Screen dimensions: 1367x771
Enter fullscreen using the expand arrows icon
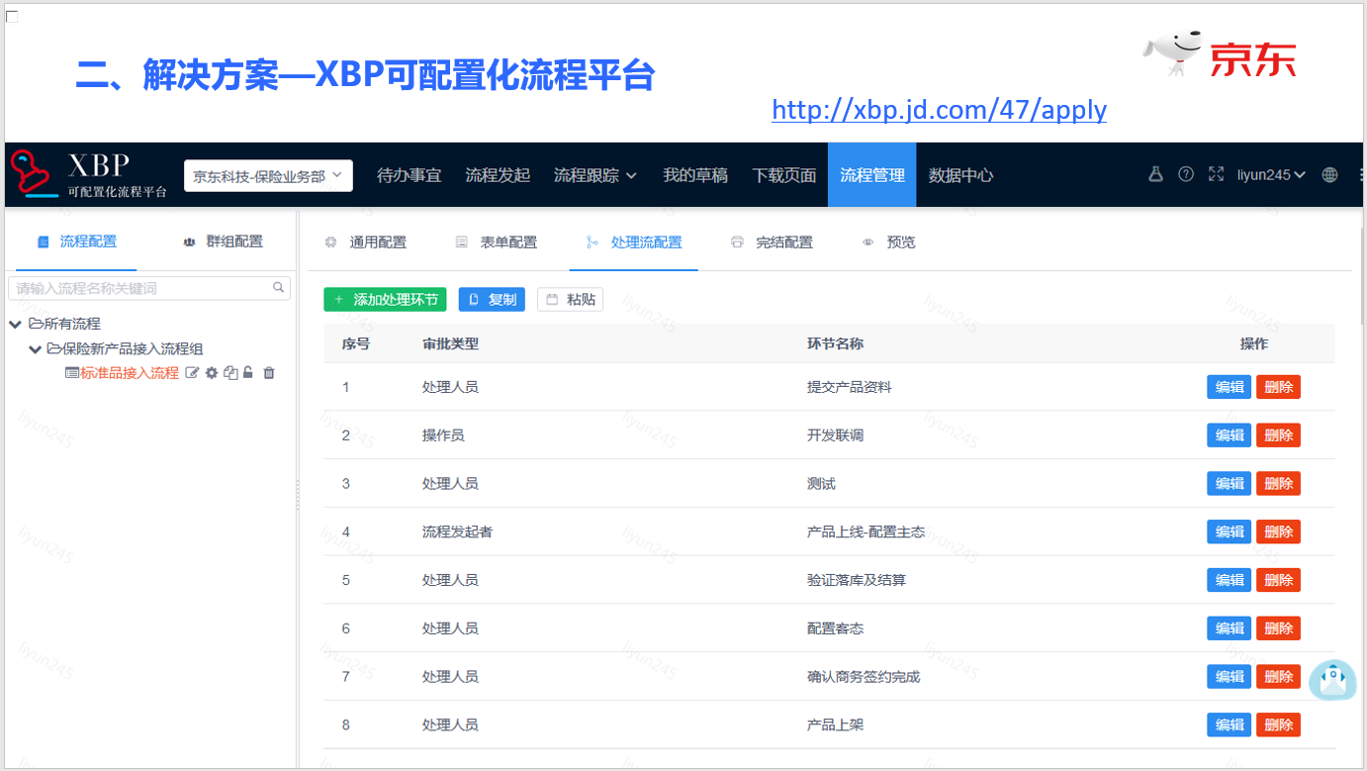tap(1216, 174)
